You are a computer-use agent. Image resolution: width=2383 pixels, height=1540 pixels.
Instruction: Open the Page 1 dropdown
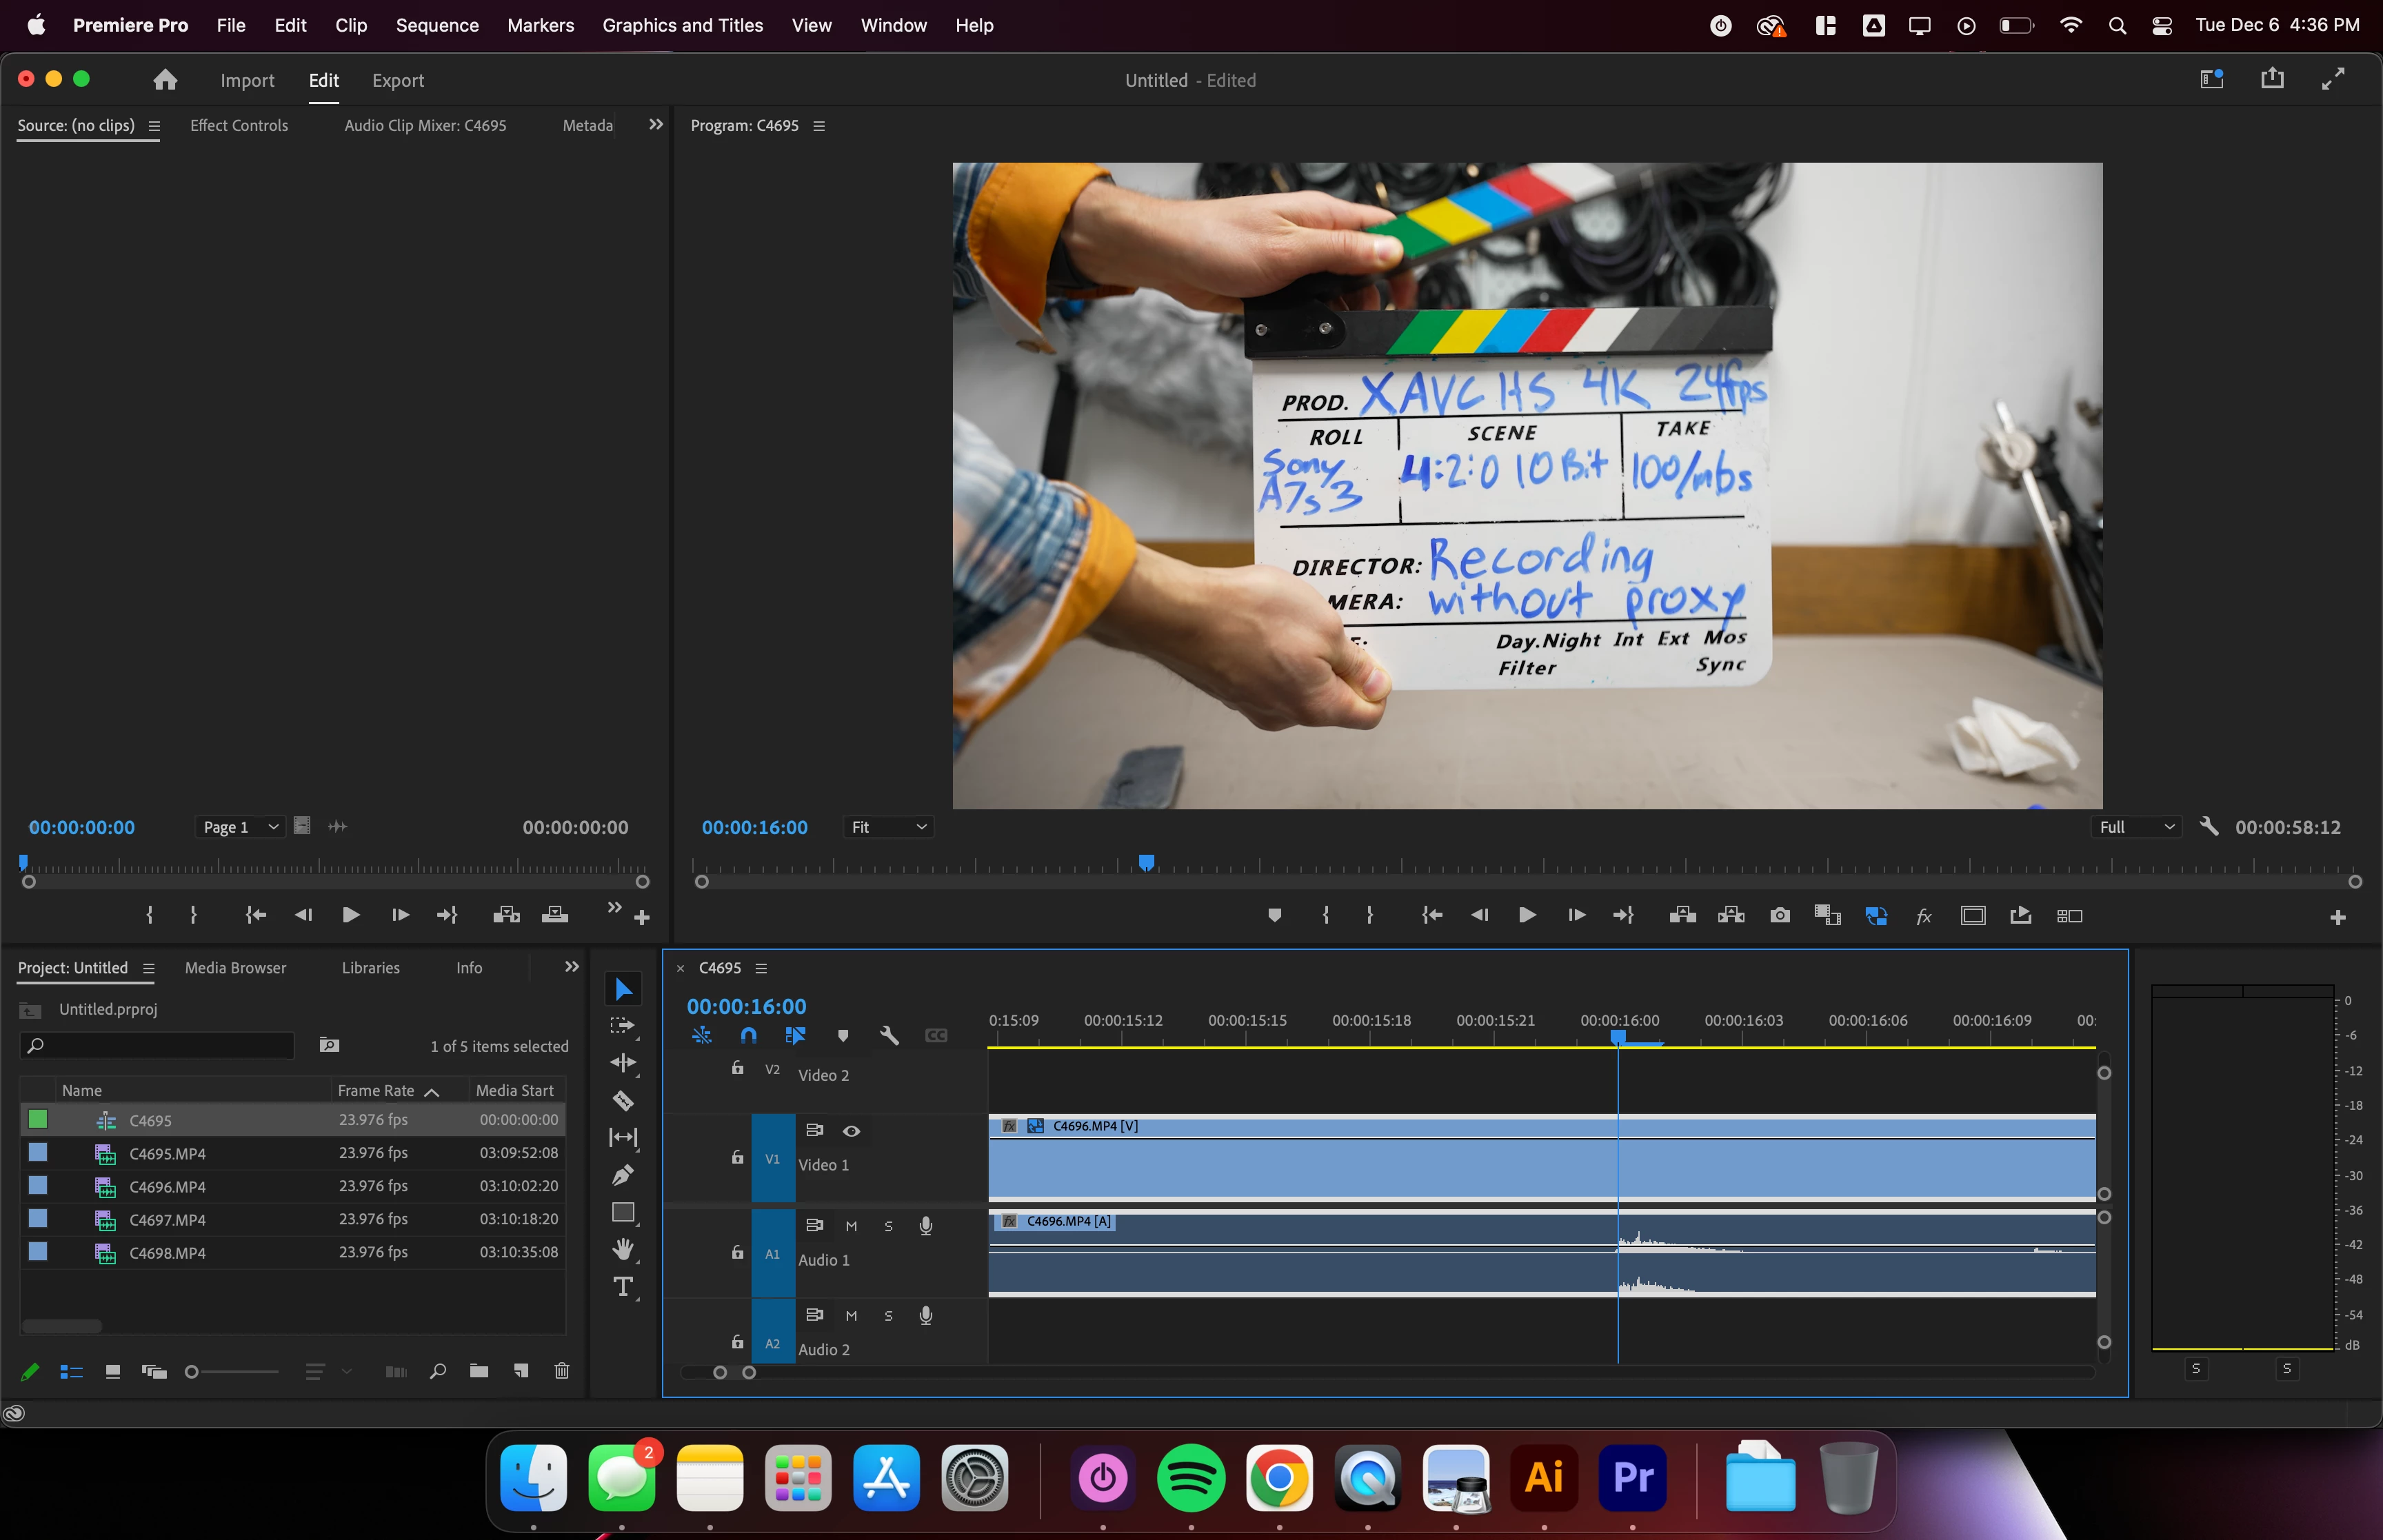click(240, 827)
